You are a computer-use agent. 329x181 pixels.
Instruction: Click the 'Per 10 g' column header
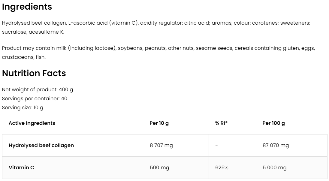[x=159, y=123]
